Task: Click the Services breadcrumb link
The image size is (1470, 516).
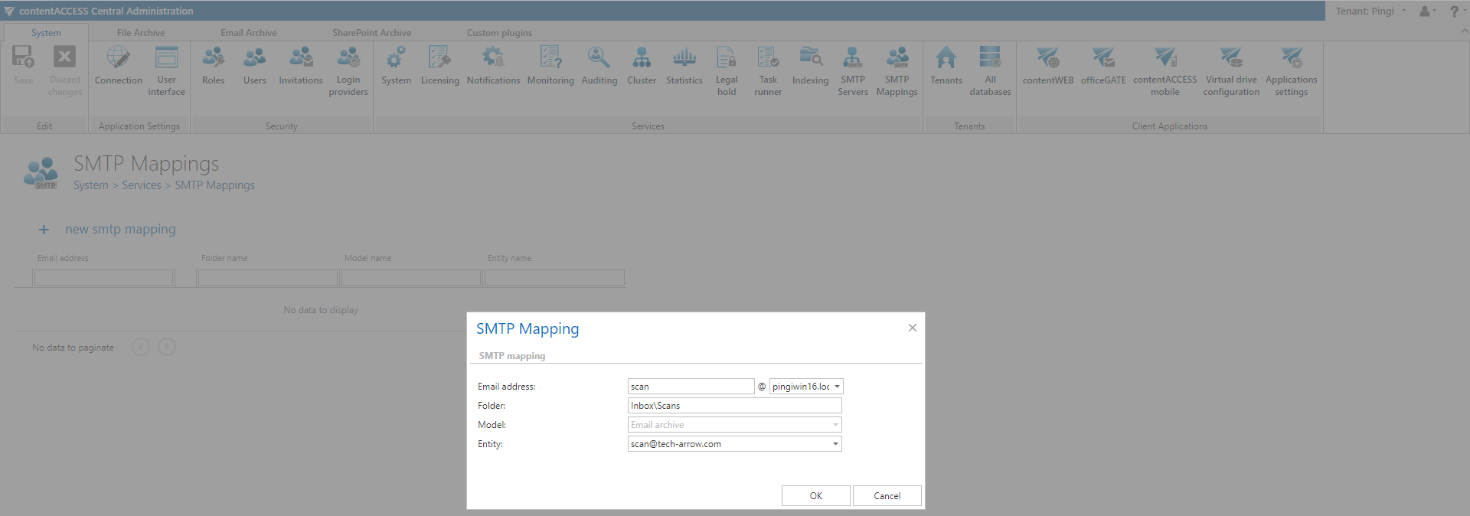Action: point(142,185)
